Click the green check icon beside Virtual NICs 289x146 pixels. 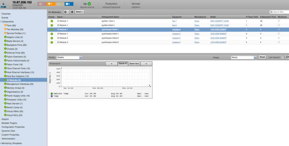5,115
